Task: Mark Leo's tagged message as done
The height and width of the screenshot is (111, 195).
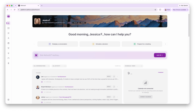Action: [114, 76]
